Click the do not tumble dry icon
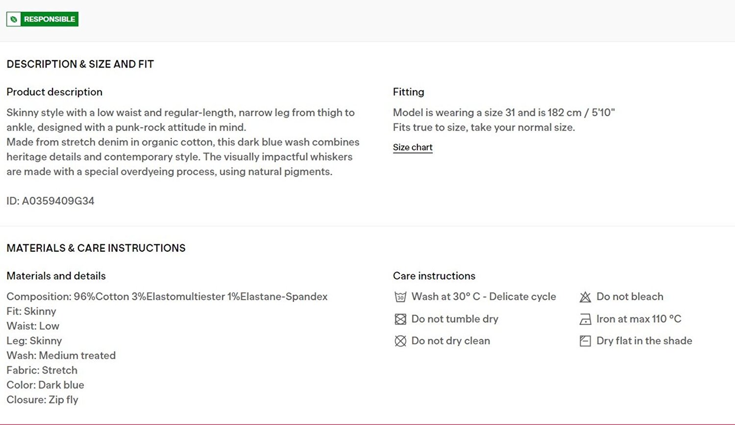Viewport: 735px width, 425px height. (400, 319)
